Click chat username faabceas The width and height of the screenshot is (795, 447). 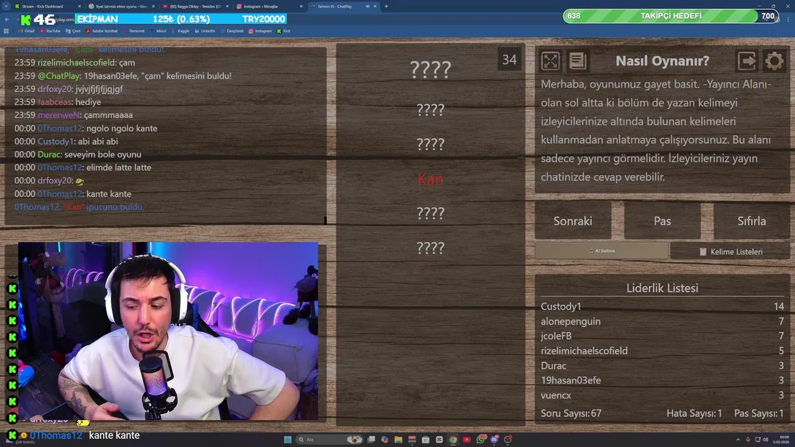point(55,102)
